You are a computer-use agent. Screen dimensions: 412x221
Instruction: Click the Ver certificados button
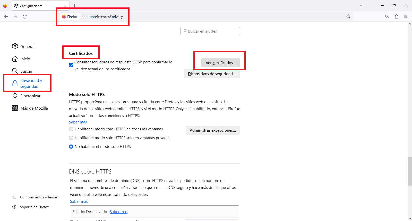point(221,63)
